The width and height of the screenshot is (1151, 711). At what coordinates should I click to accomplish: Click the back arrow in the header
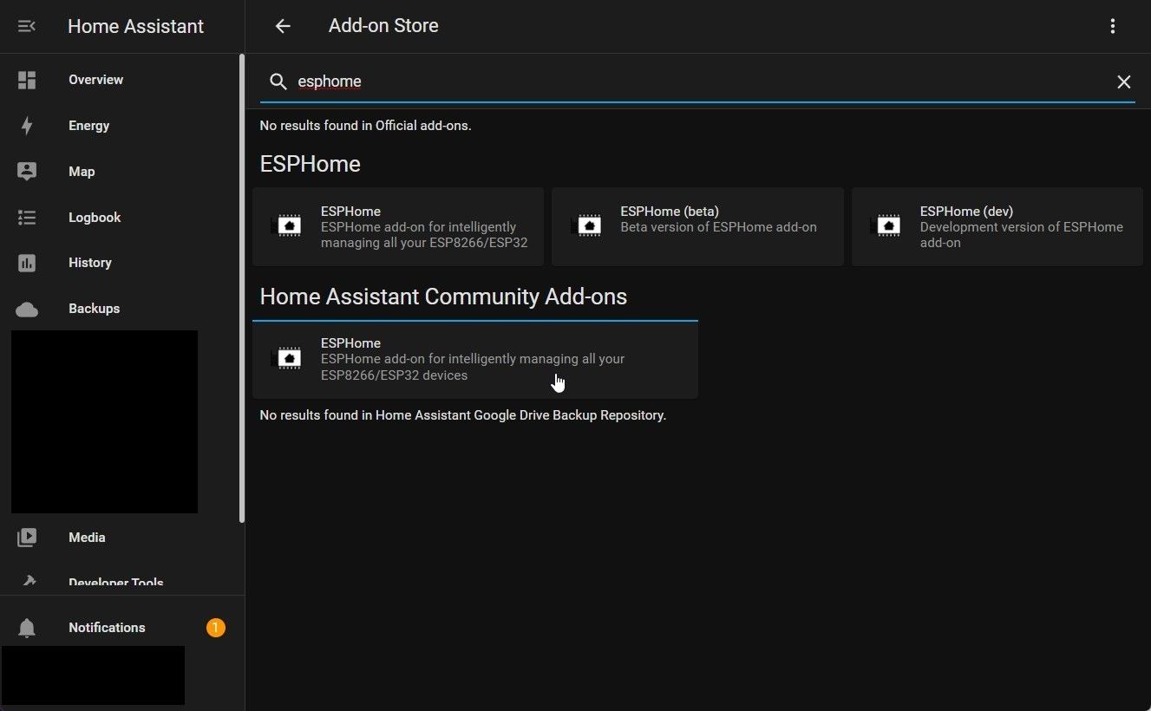click(x=283, y=26)
